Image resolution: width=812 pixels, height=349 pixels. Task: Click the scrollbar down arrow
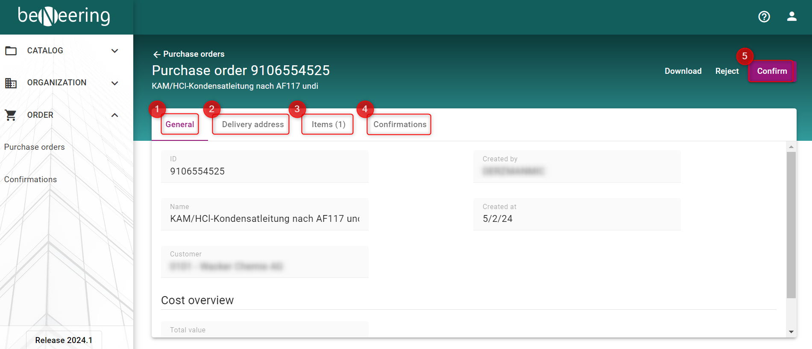(x=791, y=332)
